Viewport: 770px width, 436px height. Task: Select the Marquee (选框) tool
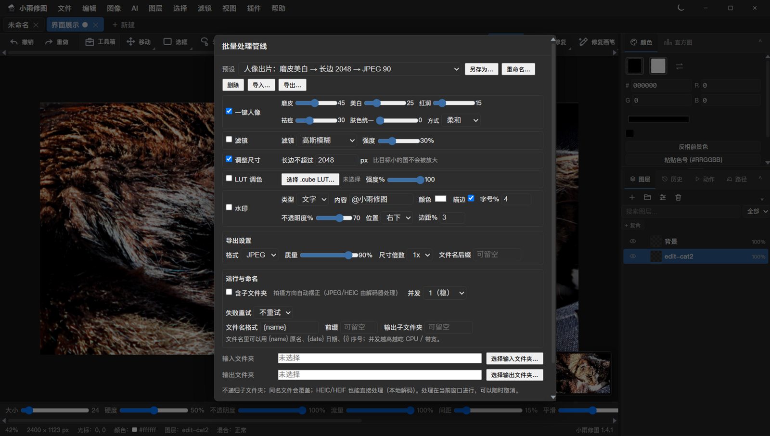(x=175, y=42)
